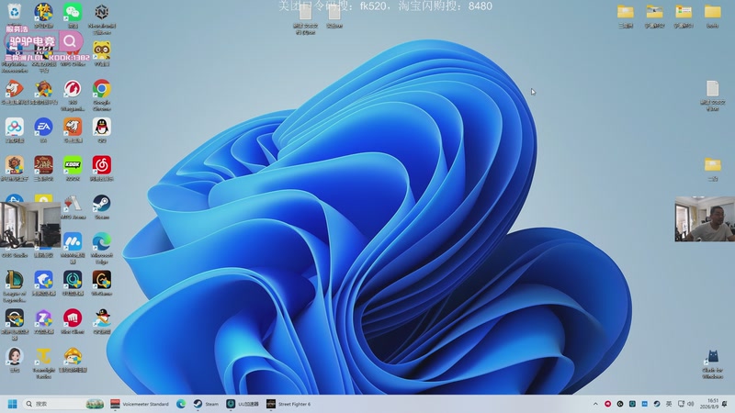Toggle the input language indicator 英
Viewport: 735px width, 413px height.
tap(669, 404)
